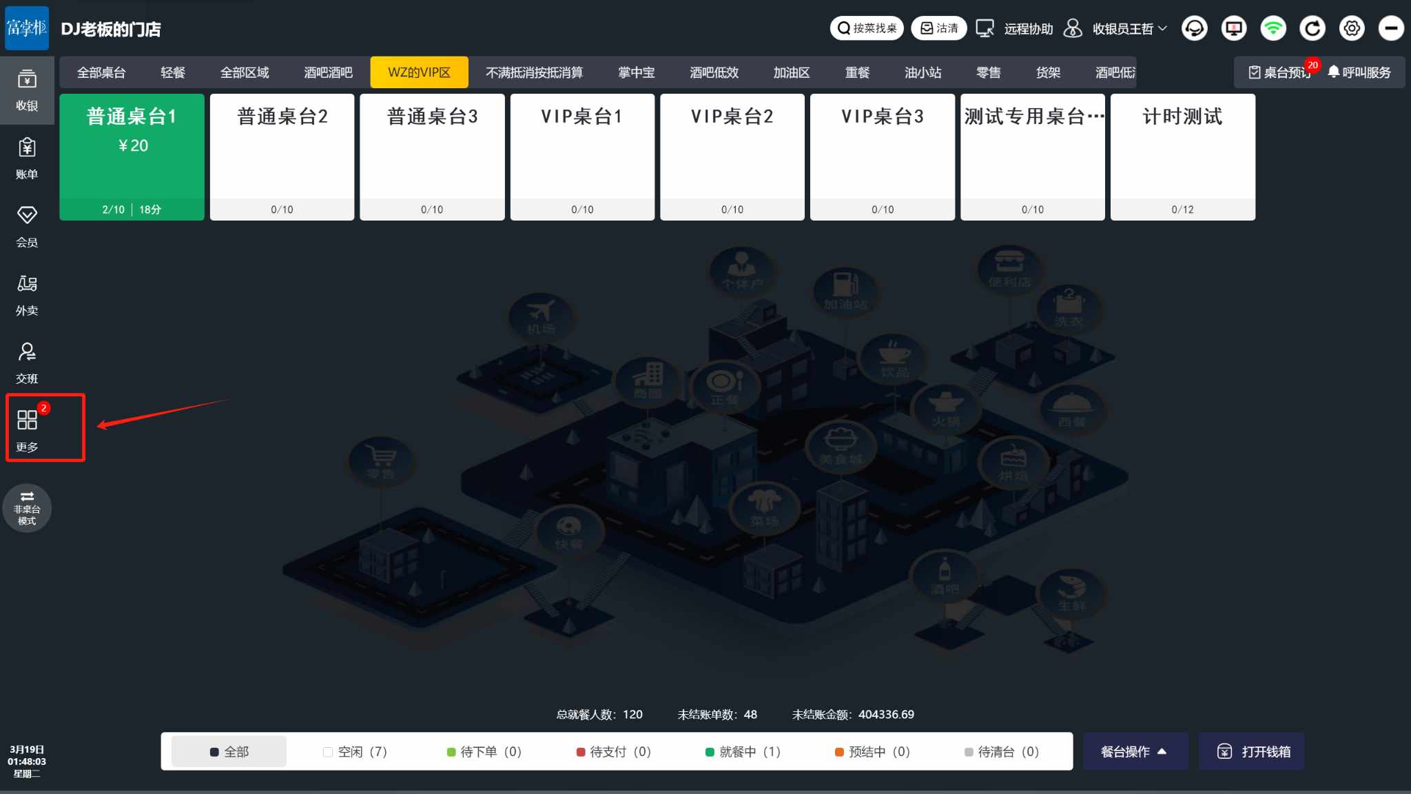Open the 计时测试 table card

(1183, 157)
